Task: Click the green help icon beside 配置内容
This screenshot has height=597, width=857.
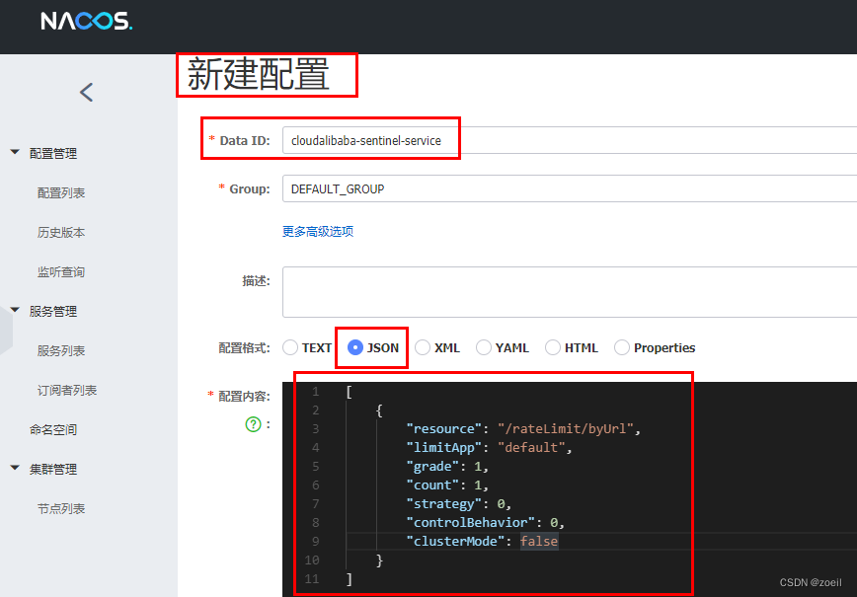Action: click(x=255, y=422)
